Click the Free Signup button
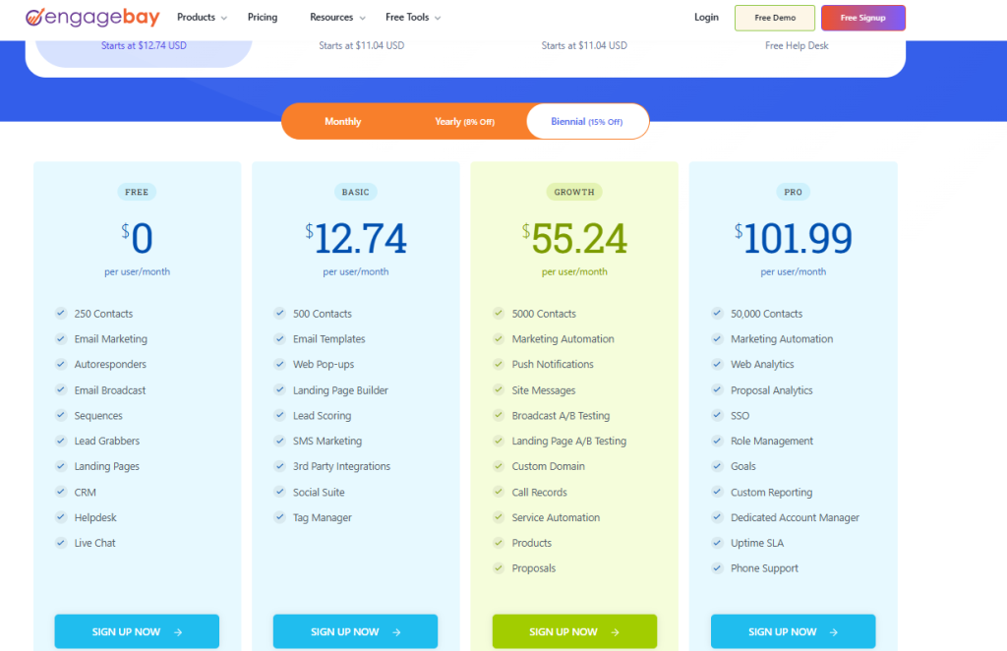1007x651 pixels. click(x=863, y=18)
